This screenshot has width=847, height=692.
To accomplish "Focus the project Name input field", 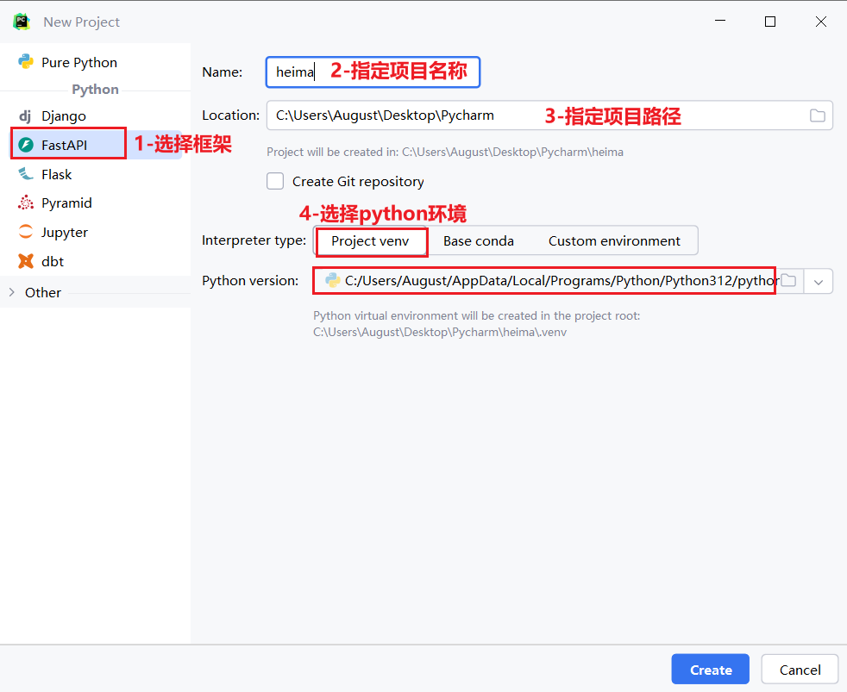I will (372, 72).
